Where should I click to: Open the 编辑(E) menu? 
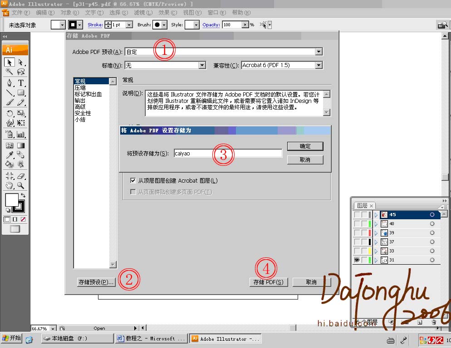click(x=45, y=13)
